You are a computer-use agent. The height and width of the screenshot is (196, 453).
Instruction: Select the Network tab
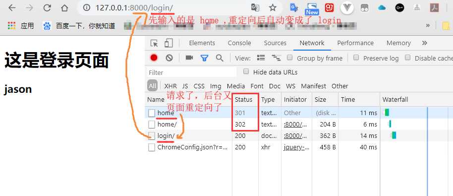[312, 43]
